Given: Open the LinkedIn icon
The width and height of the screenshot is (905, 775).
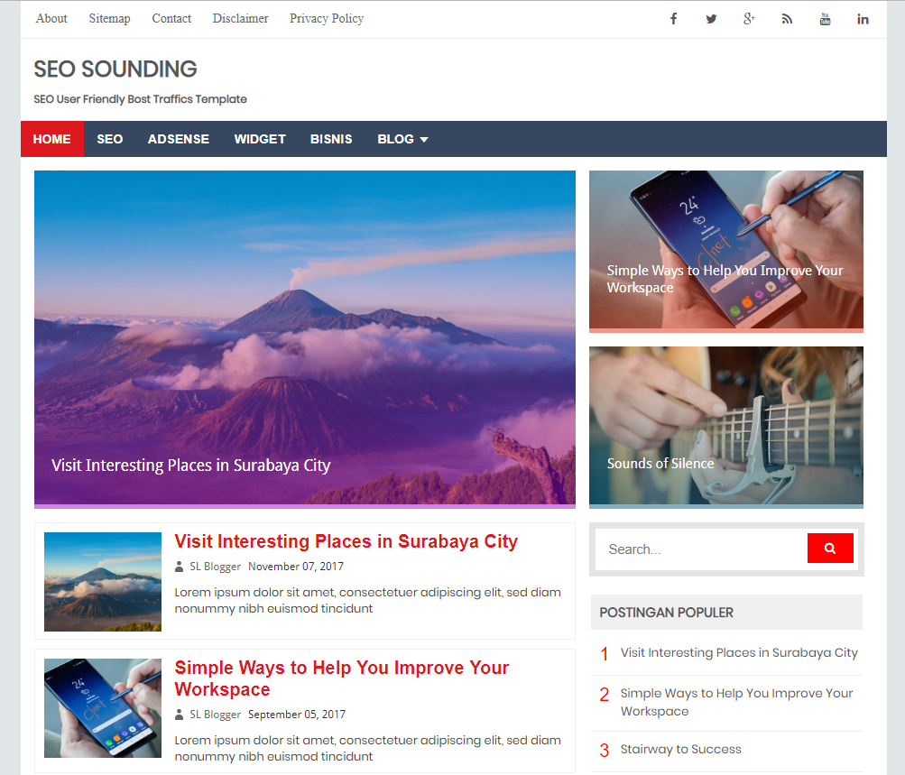Looking at the screenshot, I should tap(863, 19).
